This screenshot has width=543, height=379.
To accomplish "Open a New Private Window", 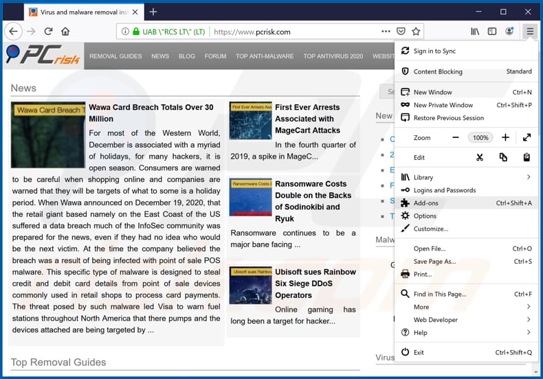I will 466,105.
